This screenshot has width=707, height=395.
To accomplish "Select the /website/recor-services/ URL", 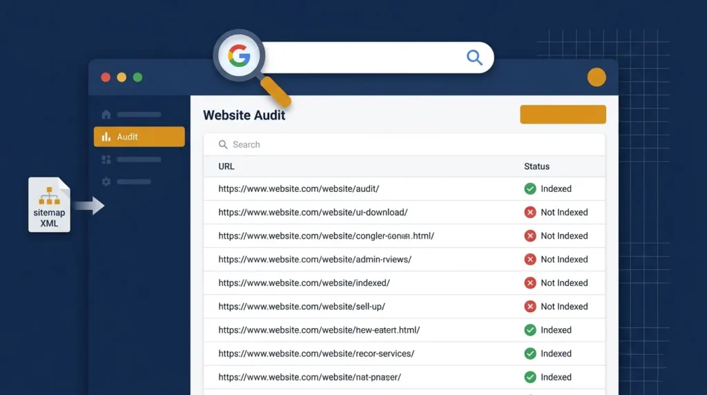I will (316, 354).
